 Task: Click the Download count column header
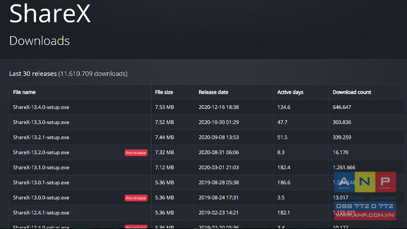[x=352, y=92]
